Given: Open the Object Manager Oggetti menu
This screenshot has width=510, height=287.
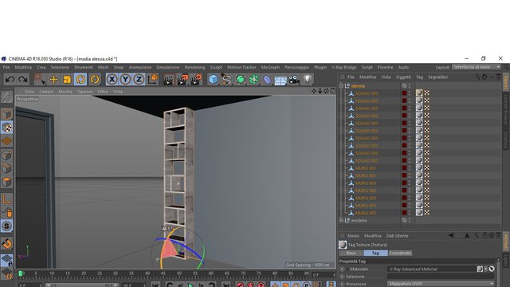Looking at the screenshot, I should coord(404,77).
